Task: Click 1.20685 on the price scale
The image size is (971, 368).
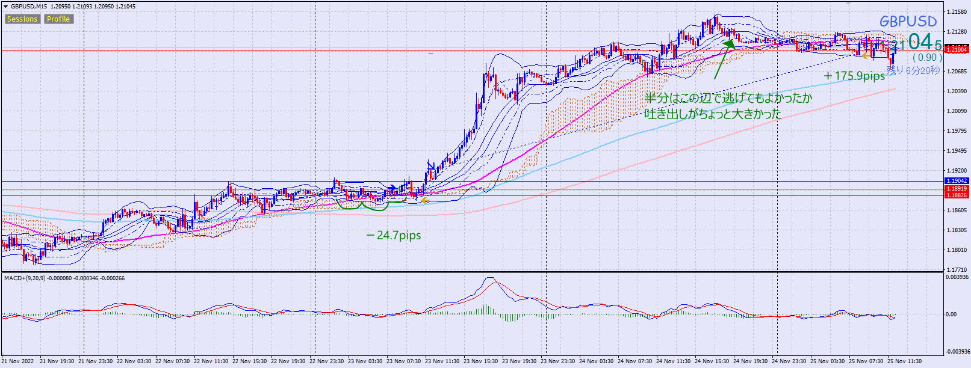Action: pyautogui.click(x=957, y=72)
